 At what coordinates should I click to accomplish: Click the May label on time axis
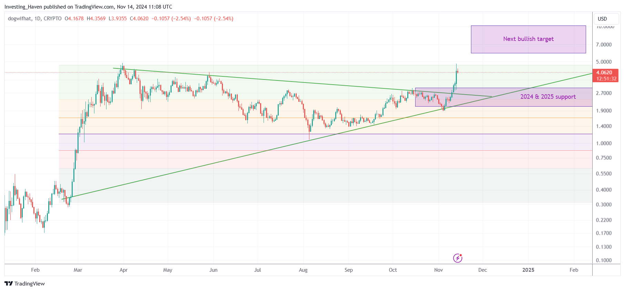tap(167, 270)
